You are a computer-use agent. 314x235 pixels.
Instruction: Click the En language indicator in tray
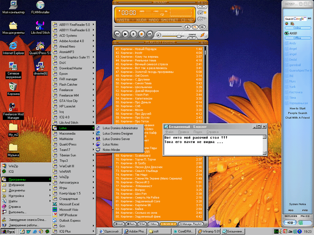[276, 232]
